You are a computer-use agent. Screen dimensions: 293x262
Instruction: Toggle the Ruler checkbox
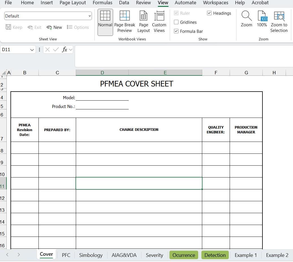[x=176, y=13]
